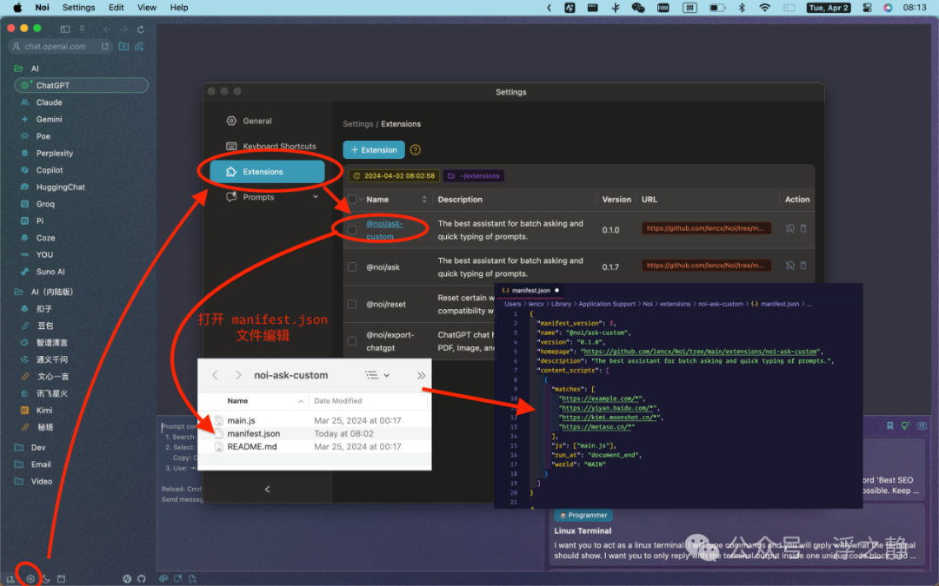
Task: Click the pin icon in Noi toolbar
Action: click(x=82, y=29)
